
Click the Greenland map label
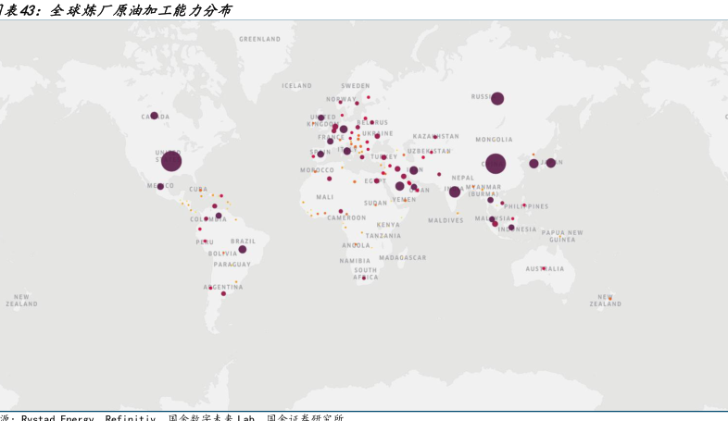(259, 39)
